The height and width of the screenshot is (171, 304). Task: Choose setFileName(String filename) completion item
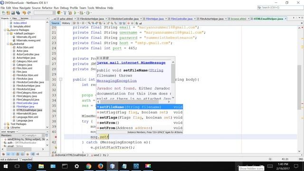[x=140, y=107]
